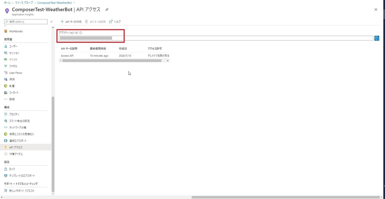
Task: Open the ヘルプ link
Action: [x=115, y=21]
